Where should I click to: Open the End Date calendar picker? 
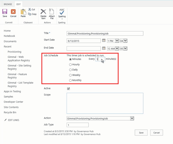103,48
